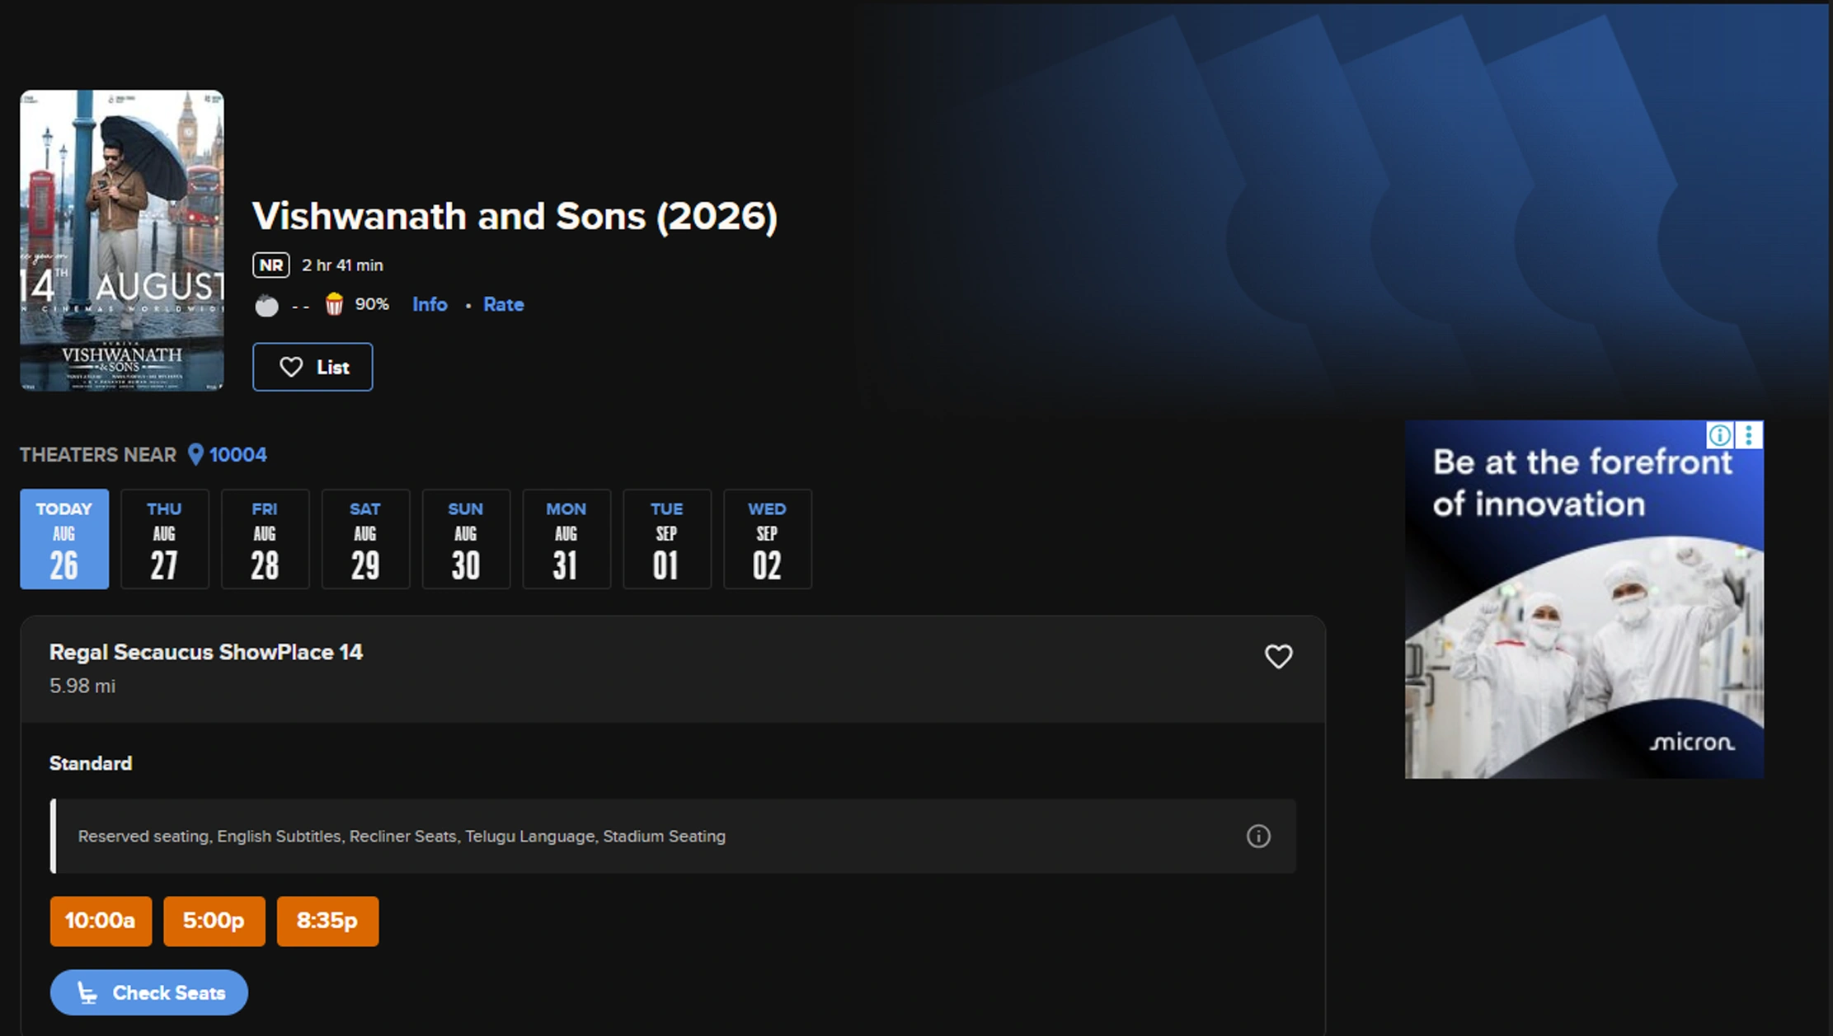The height and width of the screenshot is (1036, 1833).
Task: Click the NR rating badge
Action: click(x=271, y=265)
